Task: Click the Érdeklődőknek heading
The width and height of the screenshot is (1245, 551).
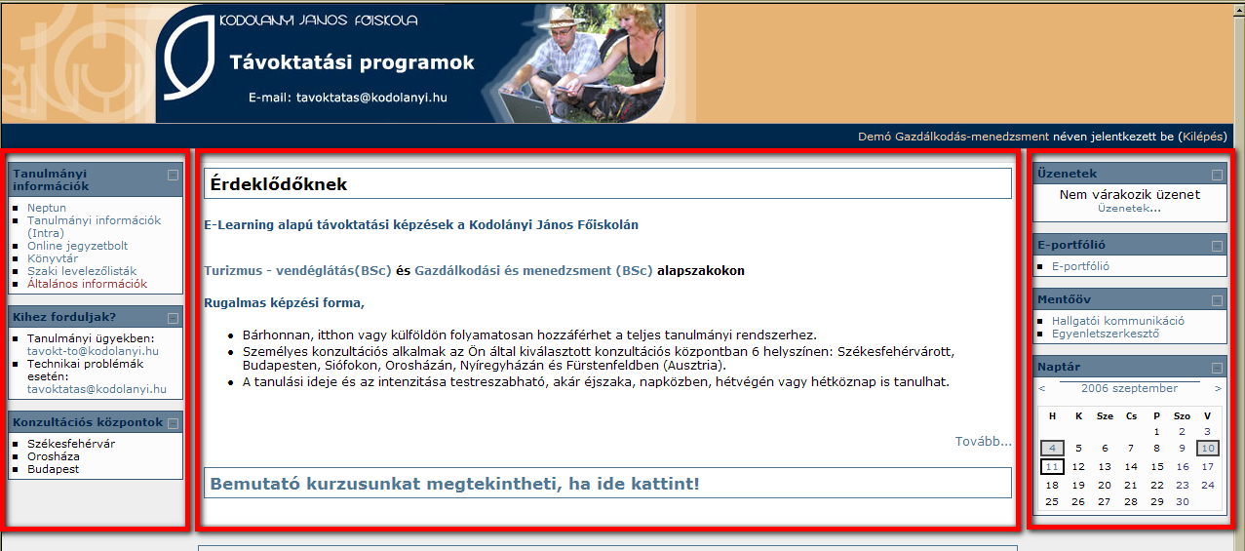Action: (279, 184)
